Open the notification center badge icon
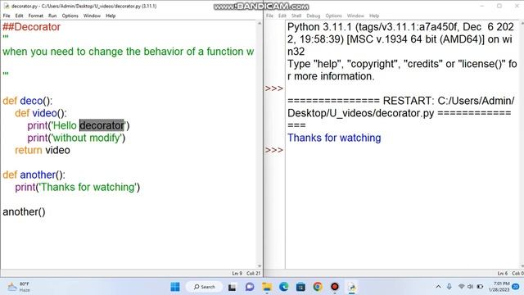Viewport: 524px width, 295px height. (x=516, y=287)
